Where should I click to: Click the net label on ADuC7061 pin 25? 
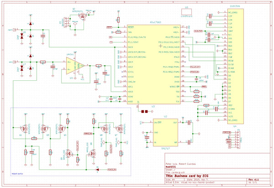coord(195,67)
